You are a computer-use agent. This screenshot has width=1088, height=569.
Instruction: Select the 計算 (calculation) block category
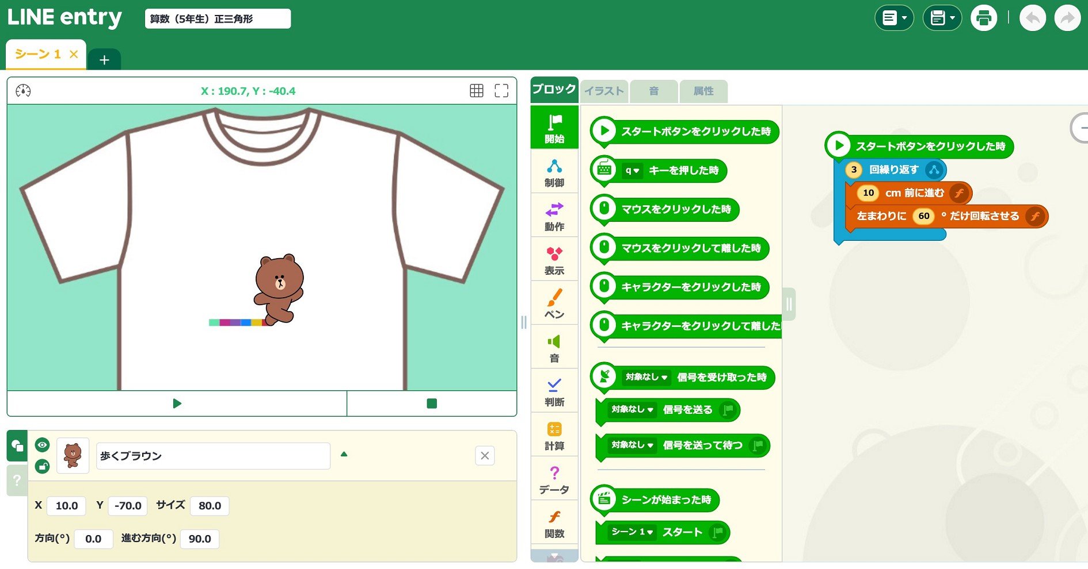point(554,436)
